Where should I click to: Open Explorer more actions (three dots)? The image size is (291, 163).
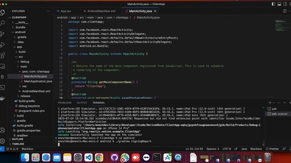click(48, 11)
